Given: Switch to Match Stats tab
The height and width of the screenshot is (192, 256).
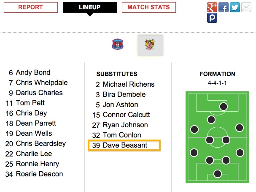Looking at the screenshot, I should 148,7.
